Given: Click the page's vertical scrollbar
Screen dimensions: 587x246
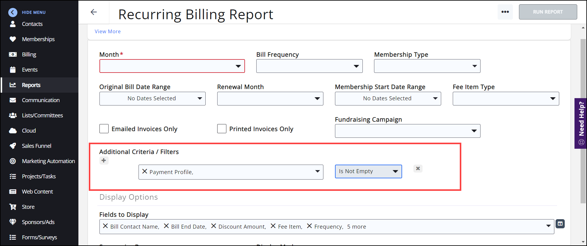Looking at the screenshot, I should [x=583, y=122].
